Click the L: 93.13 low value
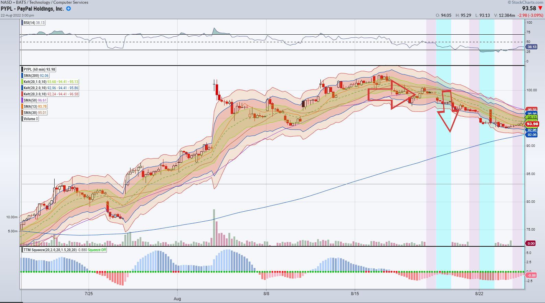Screen dimensions: 545x303 482,15
